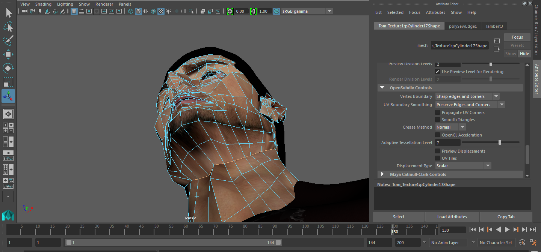This screenshot has height=252, width=541.
Task: Toggle viewport lighting with the bulb icon
Action: 169,11
